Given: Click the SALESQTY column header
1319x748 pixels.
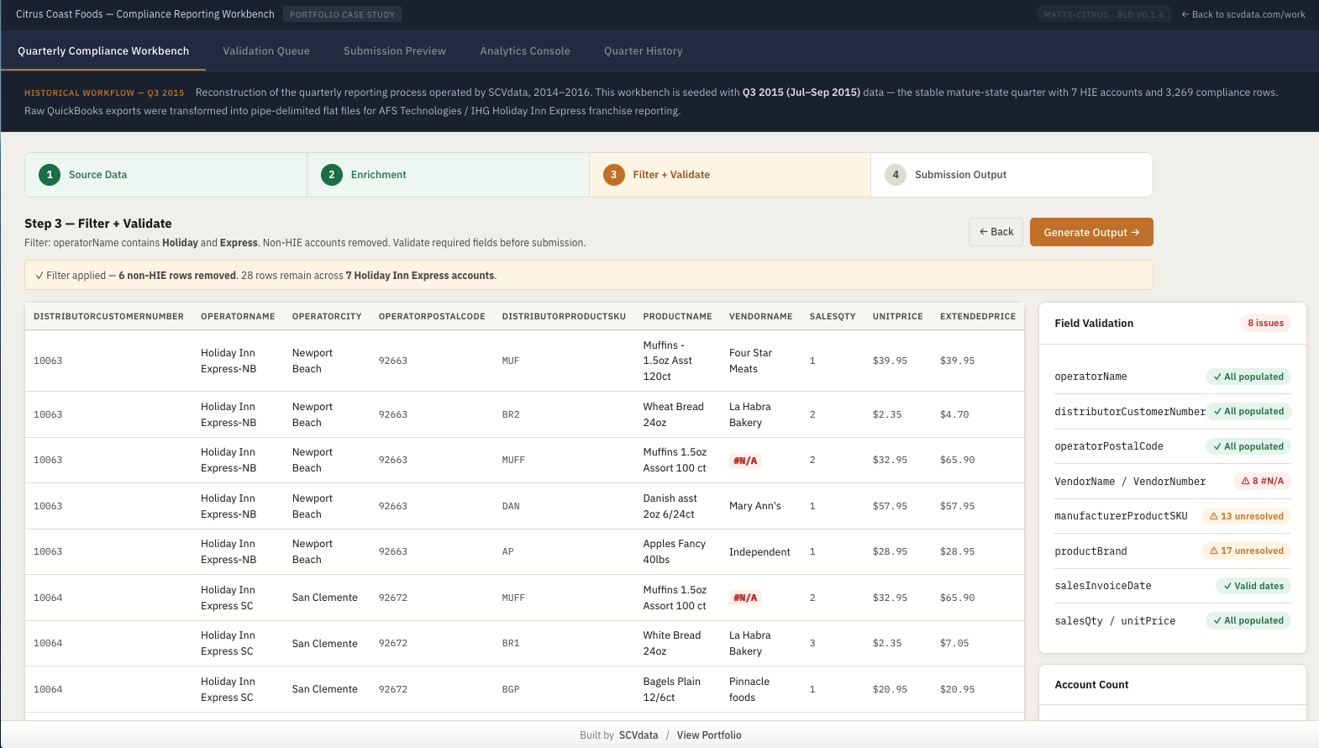Looking at the screenshot, I should [833, 317].
